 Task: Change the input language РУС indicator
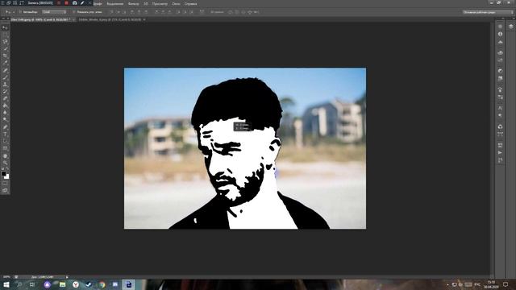pyautogui.click(x=477, y=284)
